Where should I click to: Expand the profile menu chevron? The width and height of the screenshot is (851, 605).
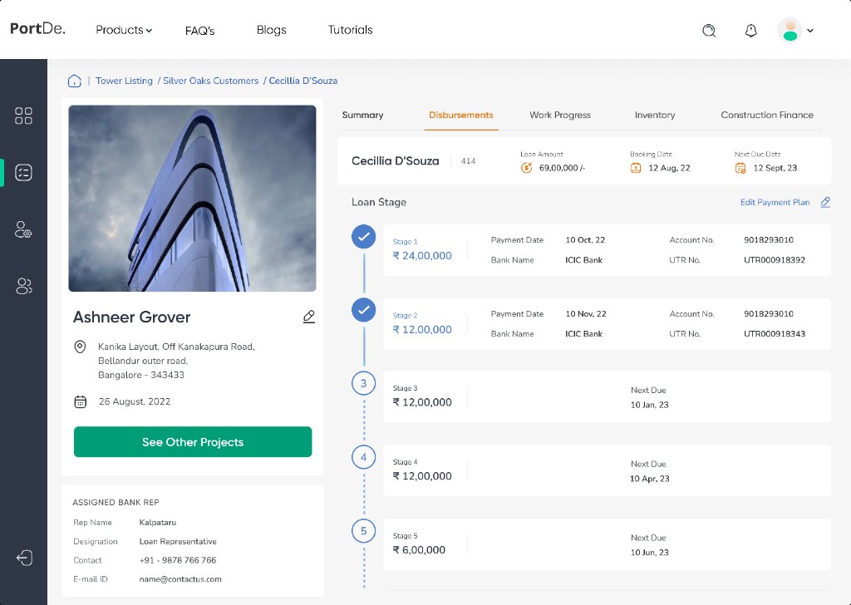pyautogui.click(x=809, y=31)
